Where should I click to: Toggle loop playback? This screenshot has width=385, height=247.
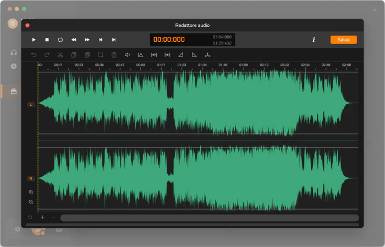click(60, 40)
